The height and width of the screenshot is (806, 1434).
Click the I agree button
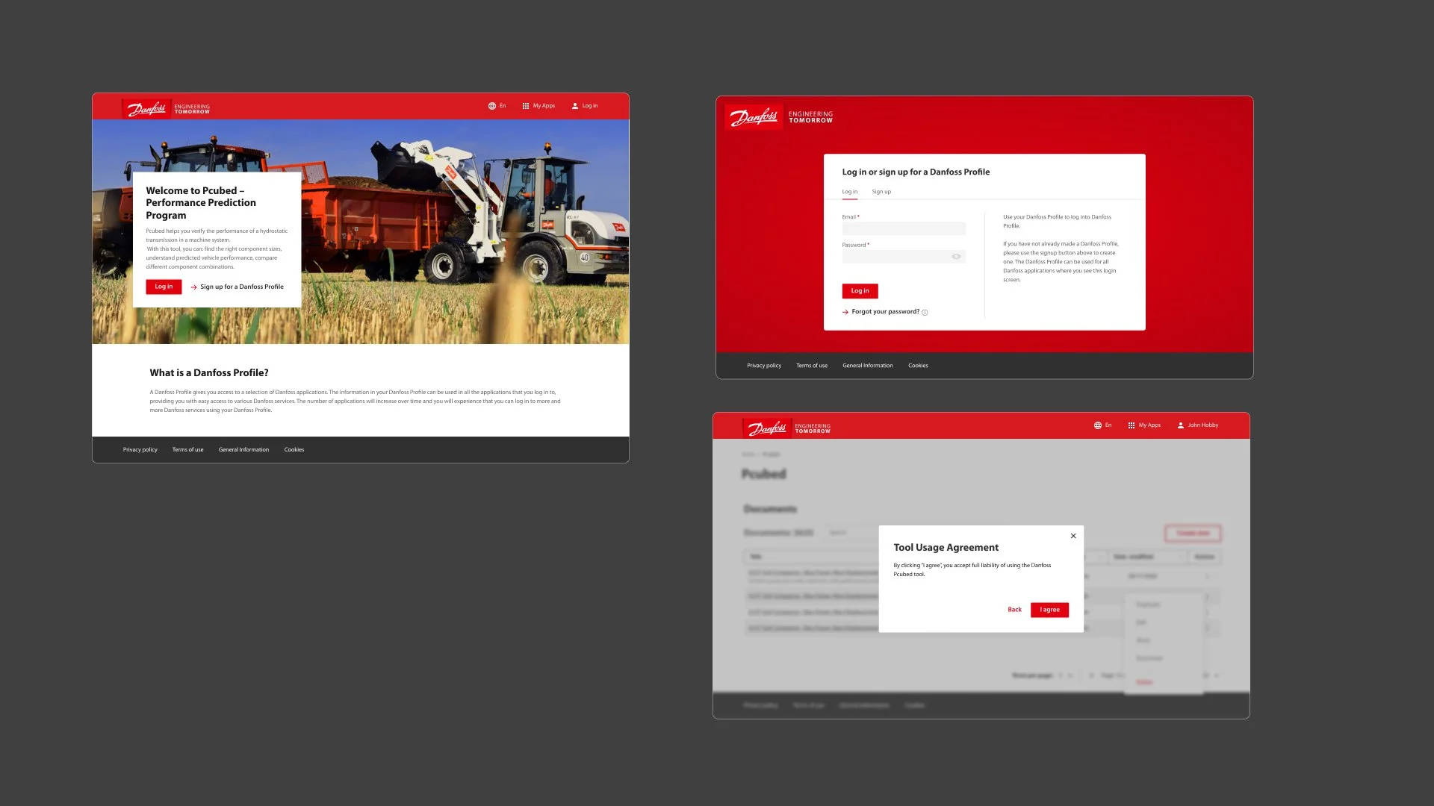coord(1049,610)
